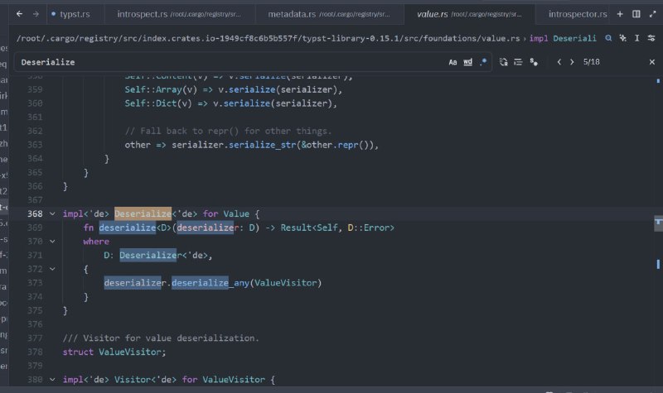663x393 pixels.
Task: Switch to the metadata.rs tab
Action: [x=329, y=14]
